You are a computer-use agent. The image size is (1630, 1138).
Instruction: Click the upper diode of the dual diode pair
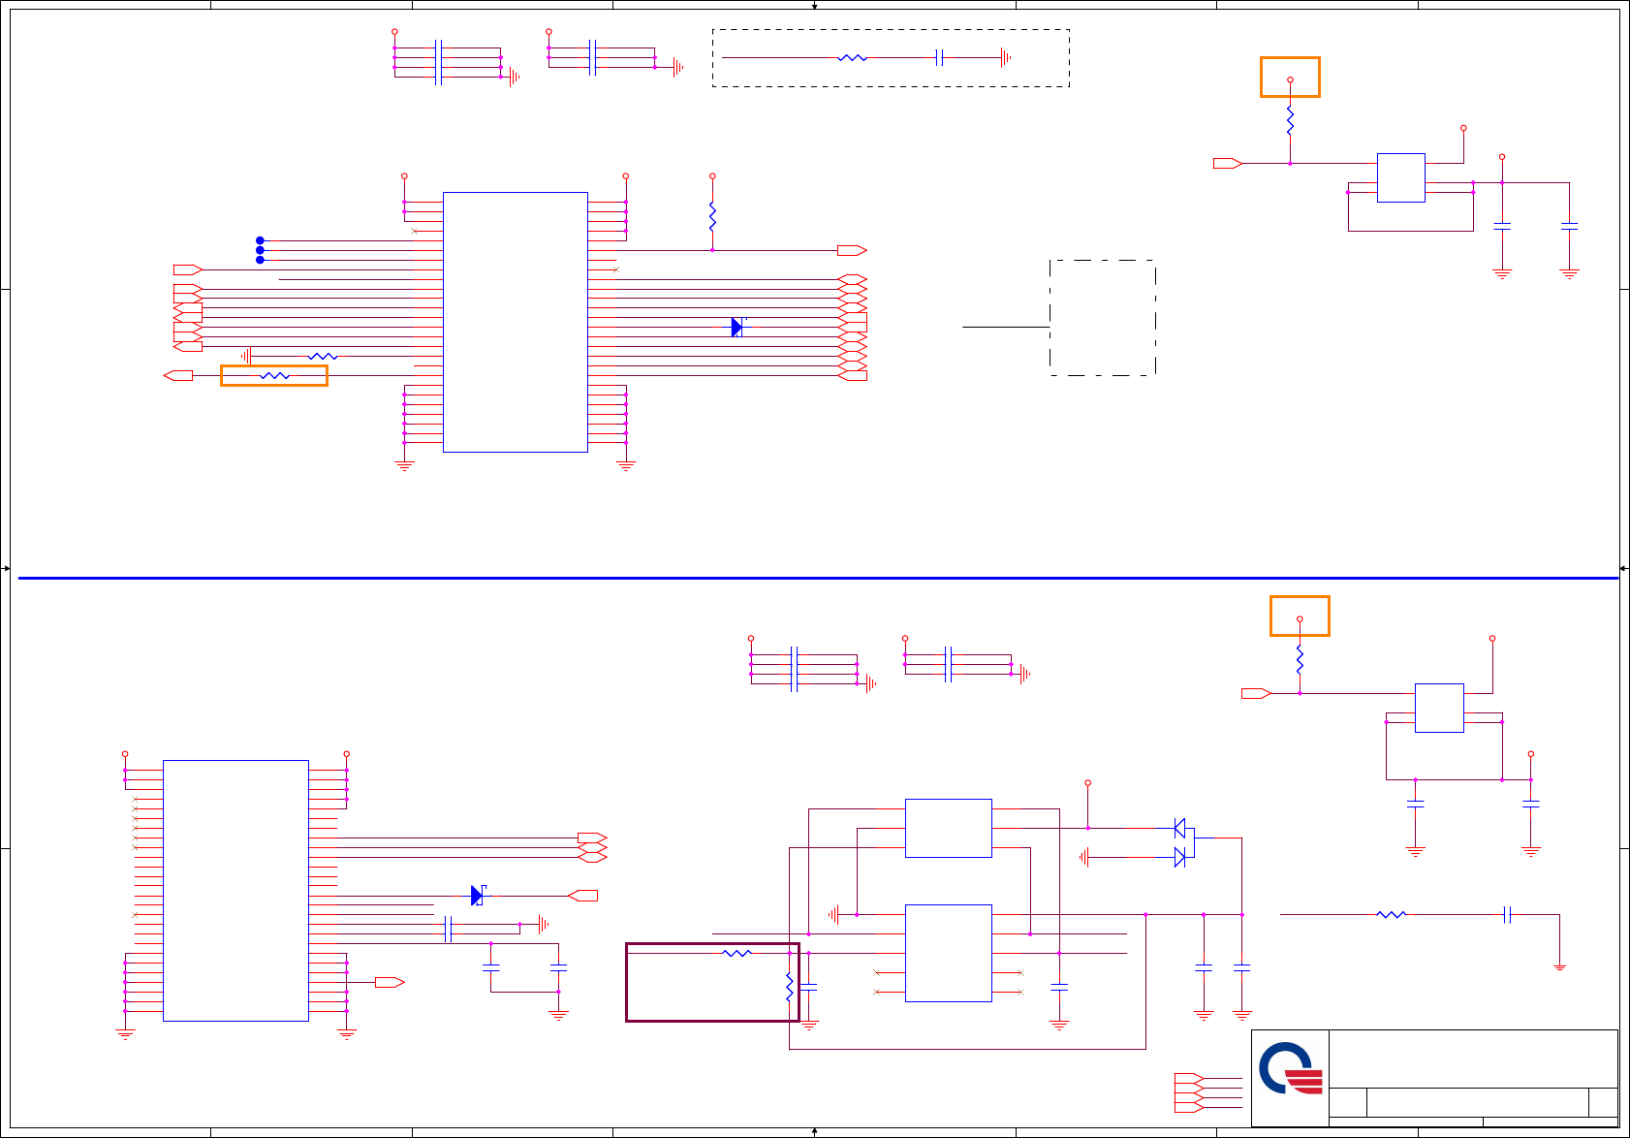pos(1179,828)
